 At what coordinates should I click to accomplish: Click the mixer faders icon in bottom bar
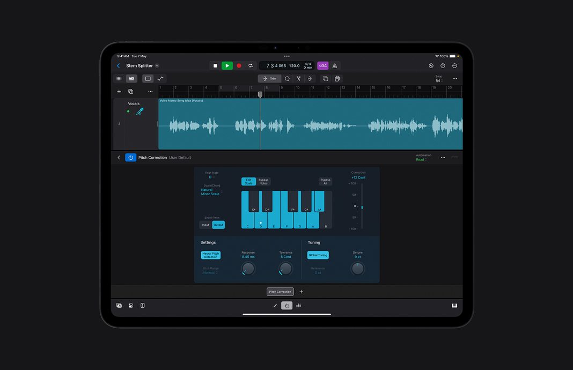tap(299, 305)
